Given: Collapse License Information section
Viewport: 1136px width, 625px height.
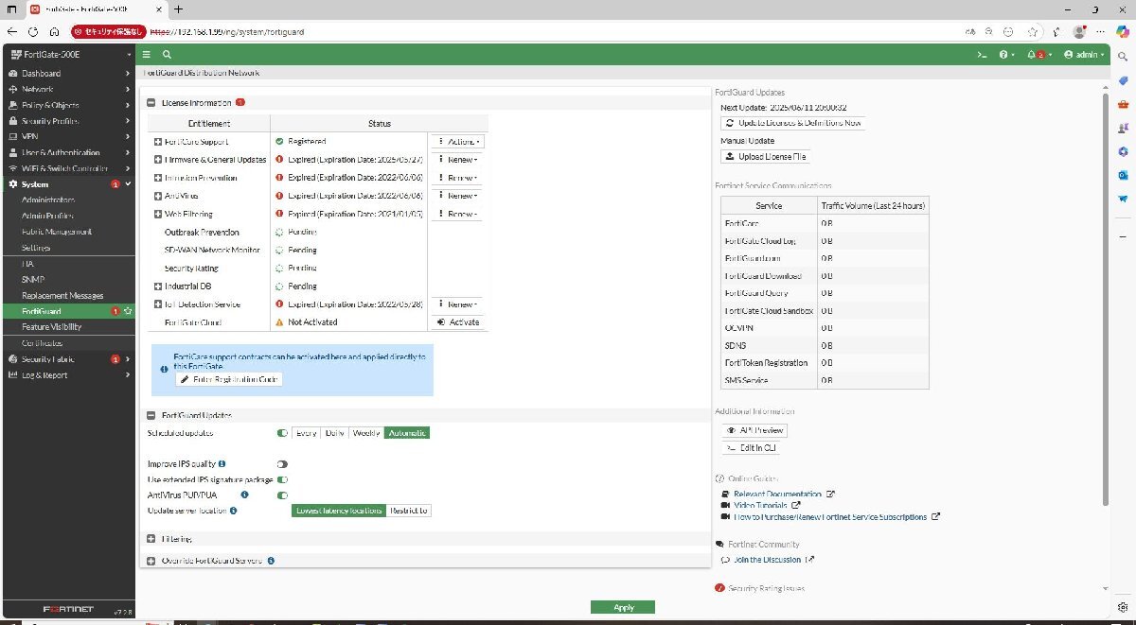Looking at the screenshot, I should click(151, 102).
